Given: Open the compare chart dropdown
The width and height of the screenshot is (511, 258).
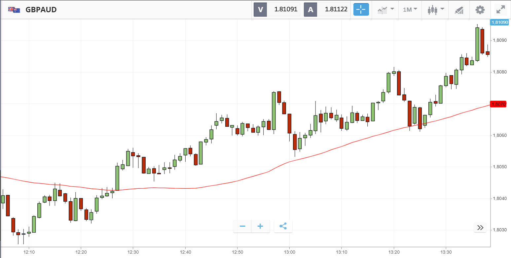Looking at the screenshot, I should 385,10.
